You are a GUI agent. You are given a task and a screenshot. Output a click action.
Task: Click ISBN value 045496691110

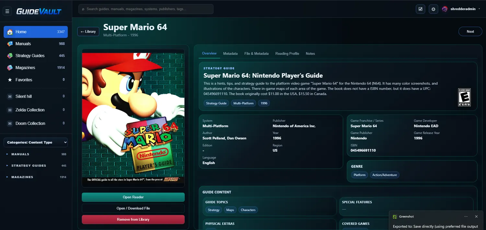tap(363, 150)
